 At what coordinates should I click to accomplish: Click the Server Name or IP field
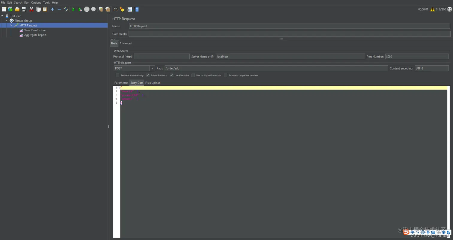click(290, 56)
